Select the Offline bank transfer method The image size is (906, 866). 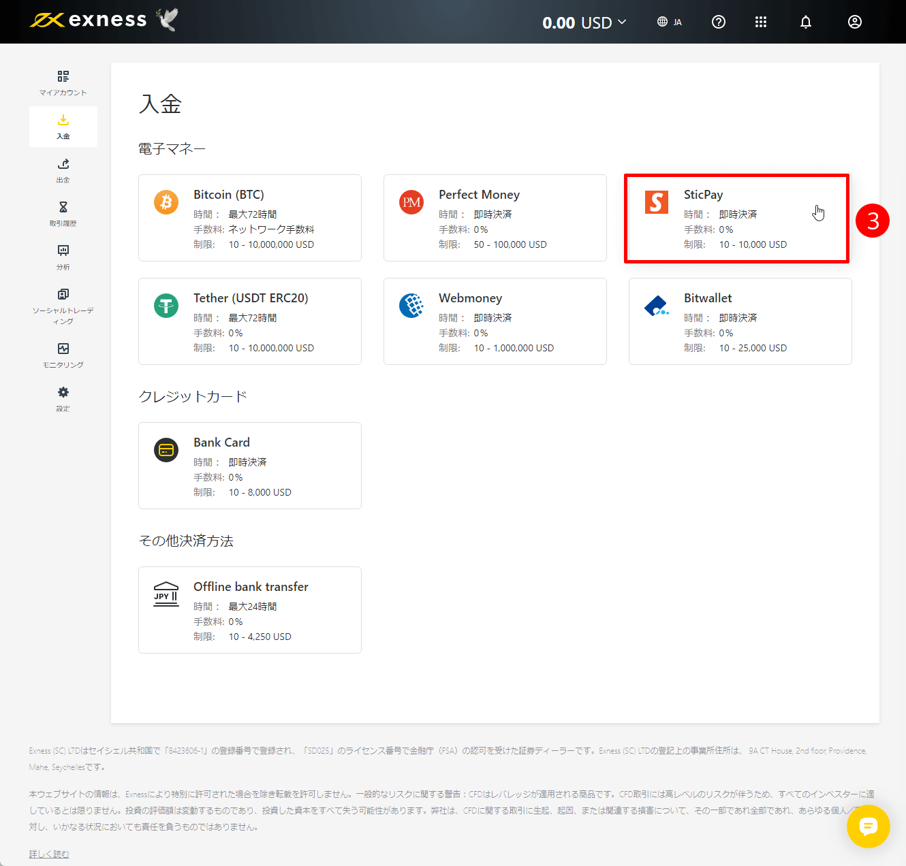point(249,609)
